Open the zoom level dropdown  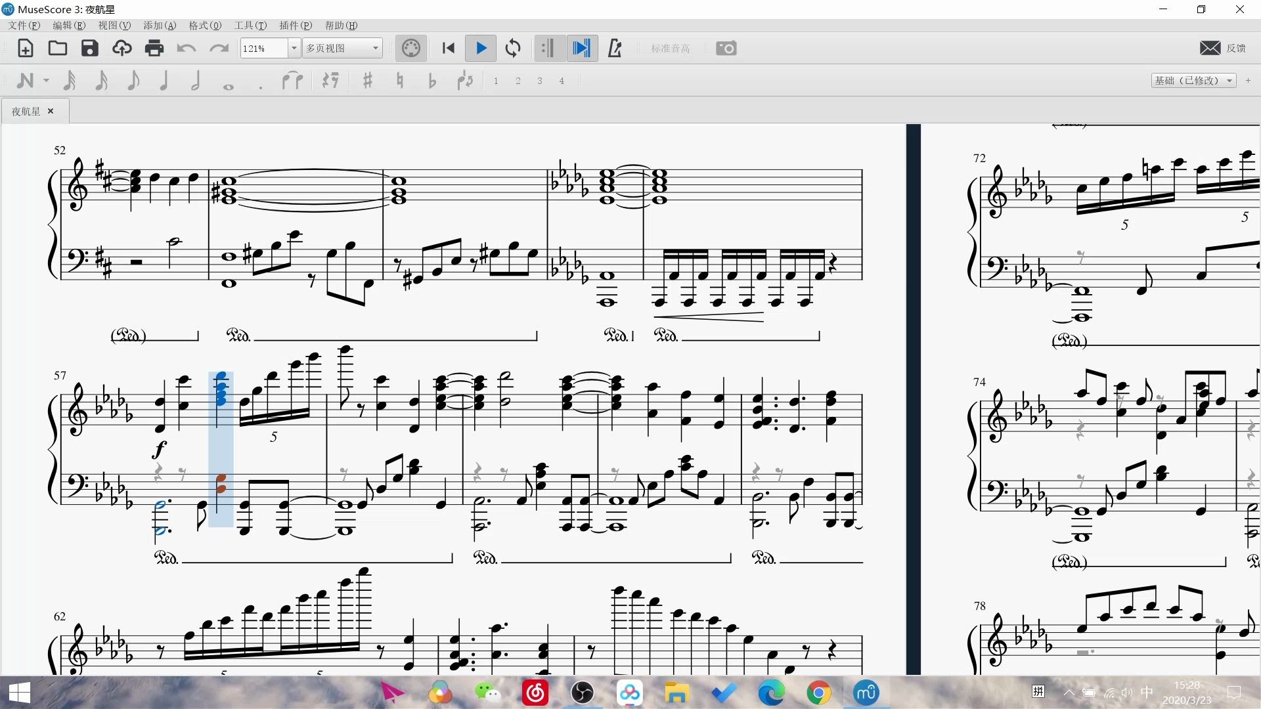pyautogui.click(x=294, y=48)
